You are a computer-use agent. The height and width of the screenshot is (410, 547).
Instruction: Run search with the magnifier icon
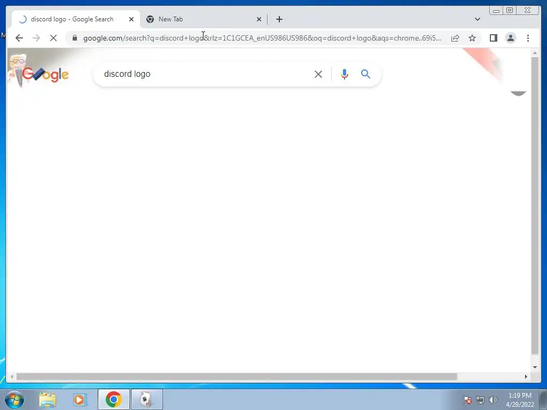[365, 74]
